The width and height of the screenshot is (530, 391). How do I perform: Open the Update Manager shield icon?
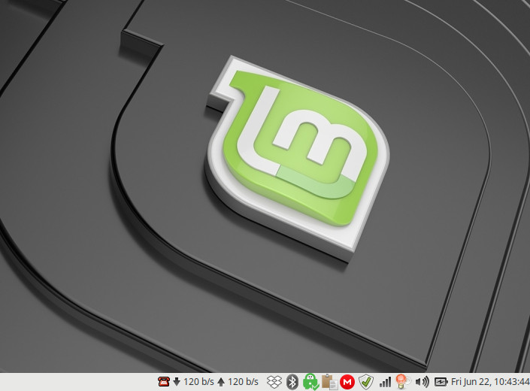click(x=365, y=382)
